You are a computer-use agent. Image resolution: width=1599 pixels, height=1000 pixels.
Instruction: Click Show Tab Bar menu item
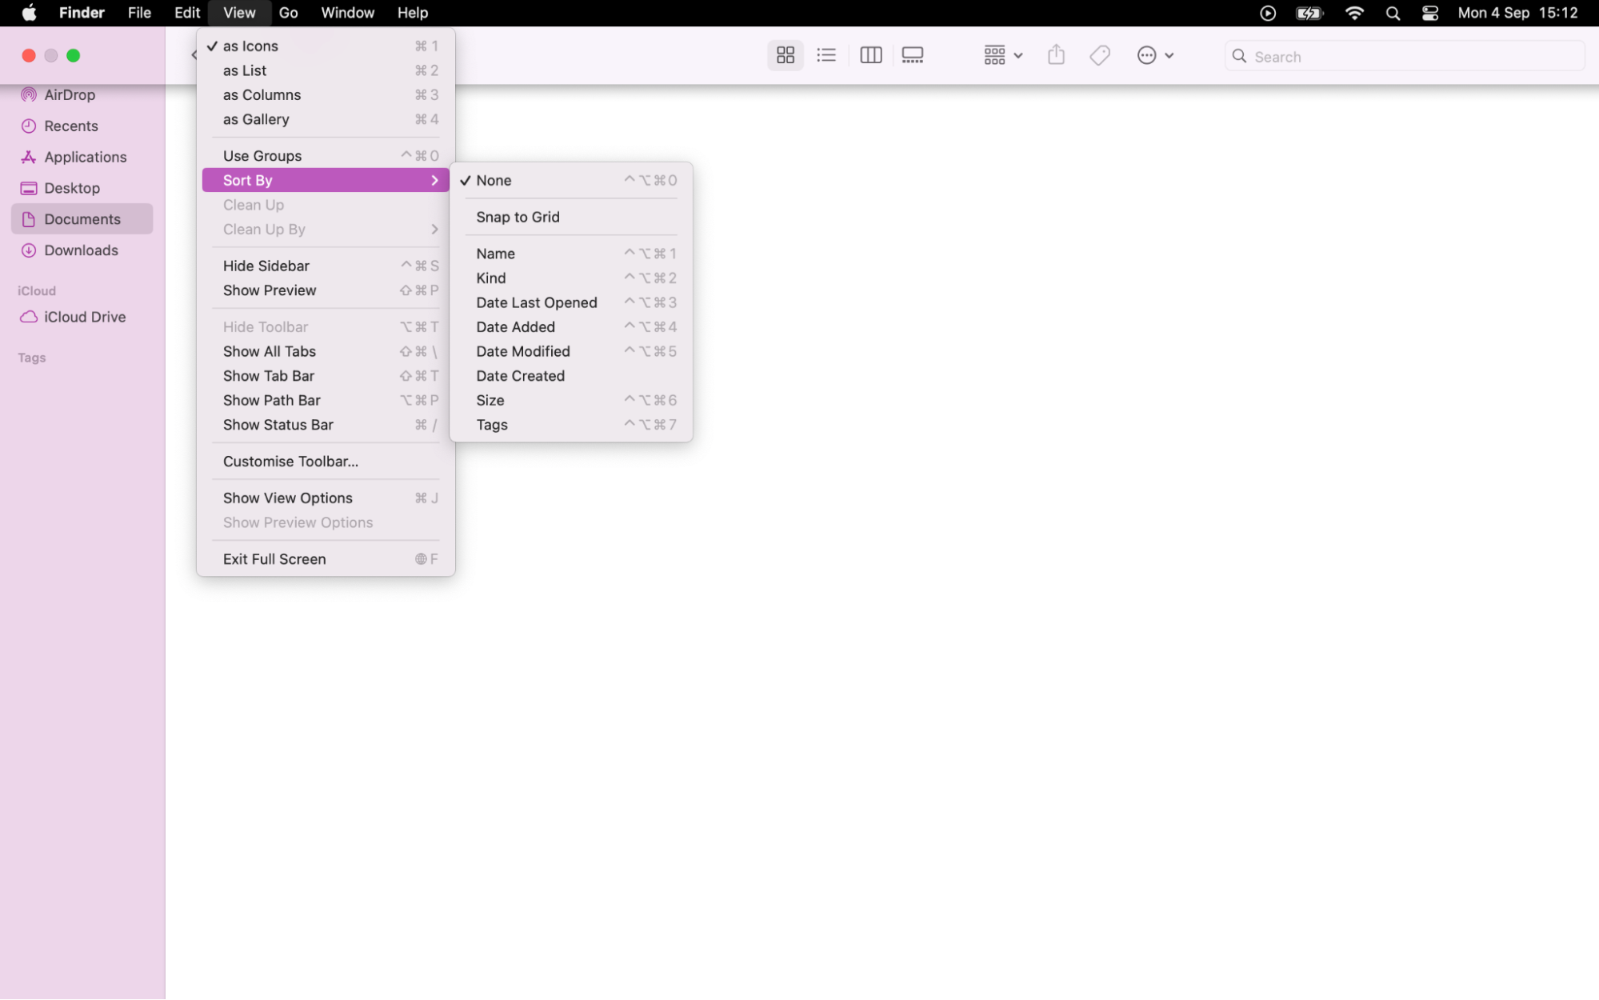pyautogui.click(x=326, y=376)
